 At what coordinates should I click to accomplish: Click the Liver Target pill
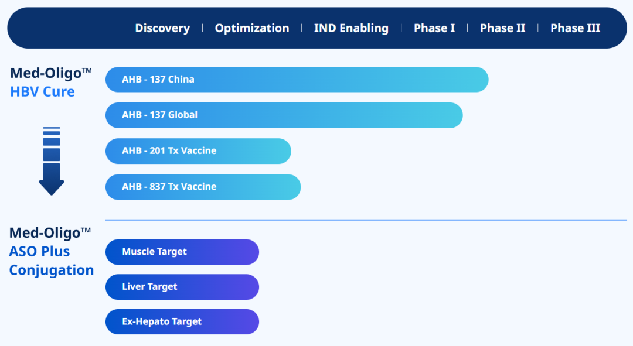[x=182, y=287]
